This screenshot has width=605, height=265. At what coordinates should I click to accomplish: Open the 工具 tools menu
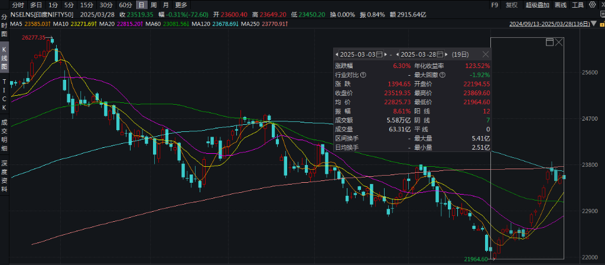[577, 5]
